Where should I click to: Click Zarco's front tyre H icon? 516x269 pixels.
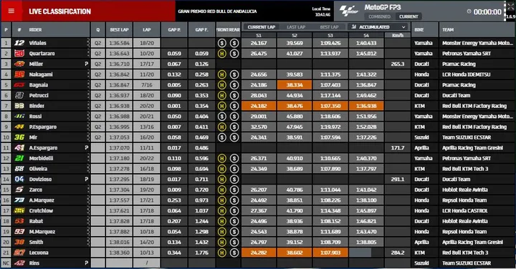pos(221,190)
